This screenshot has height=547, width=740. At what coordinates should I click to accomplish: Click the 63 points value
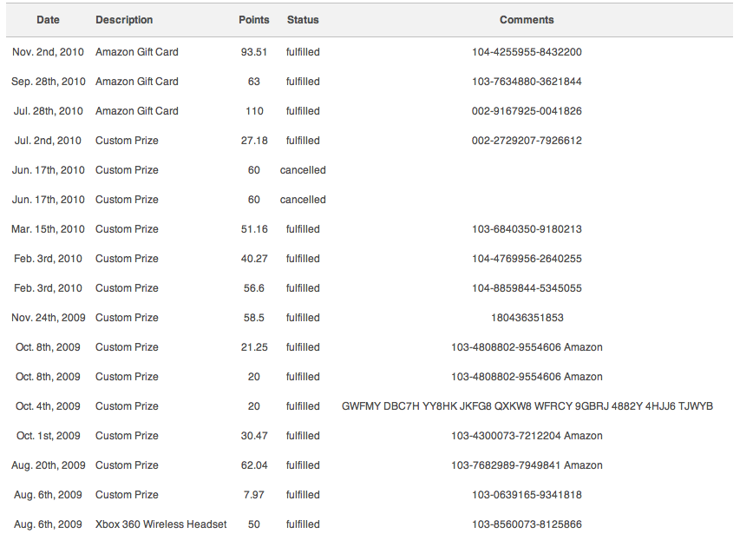click(x=254, y=82)
